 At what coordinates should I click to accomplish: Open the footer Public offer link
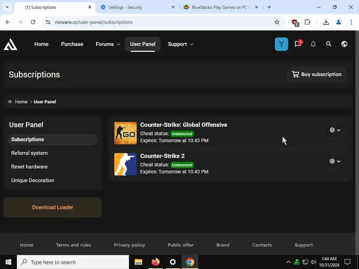coord(181,245)
